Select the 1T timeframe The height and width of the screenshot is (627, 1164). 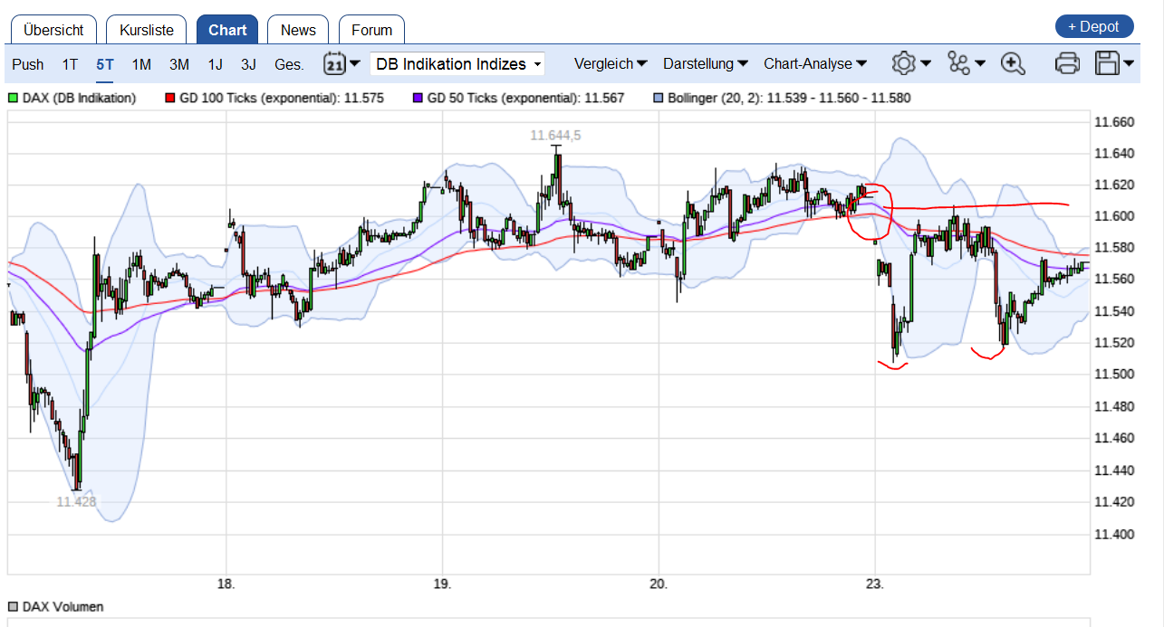click(x=70, y=64)
